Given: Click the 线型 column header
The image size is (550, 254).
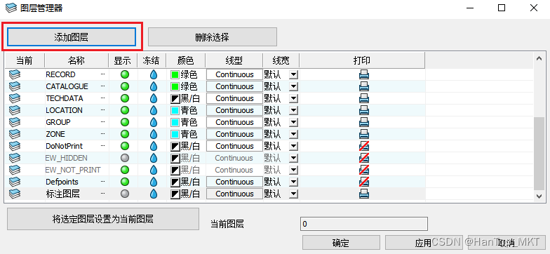Looking at the screenshot, I should (x=234, y=60).
